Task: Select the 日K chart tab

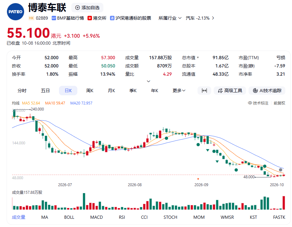Action: (68, 91)
